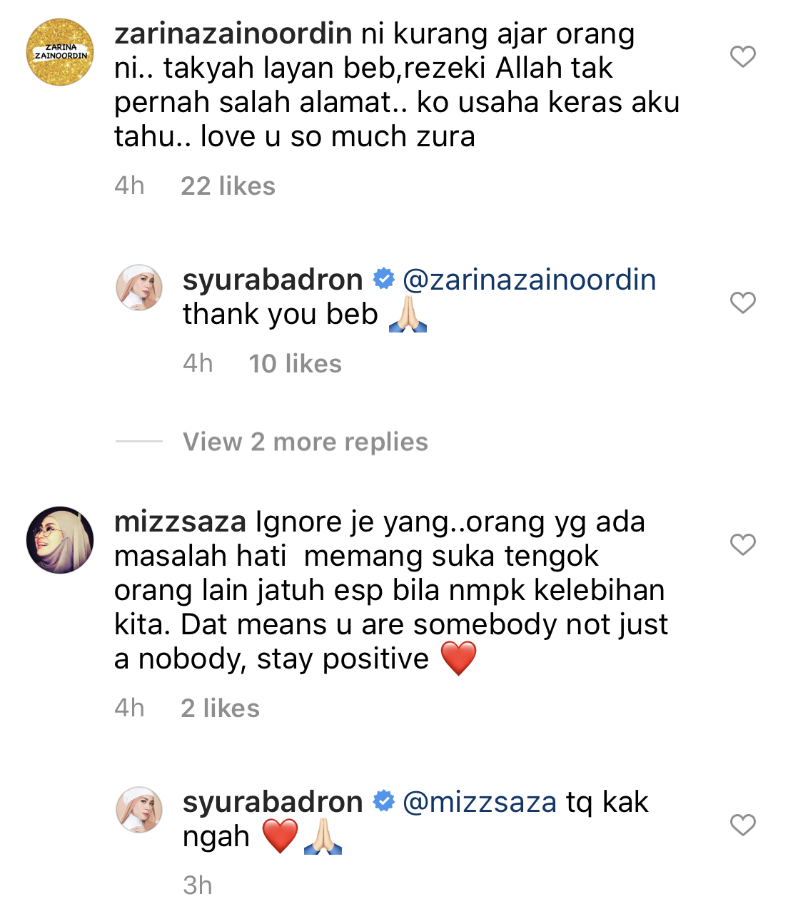Open zarinazainoordin username link on top comment

[x=233, y=34]
